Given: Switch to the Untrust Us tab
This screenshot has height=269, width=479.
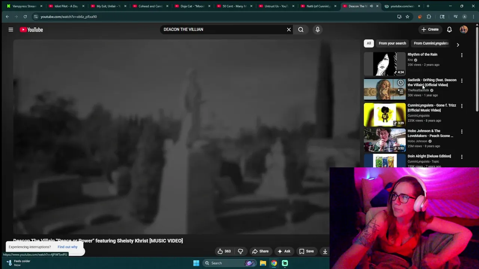Looking at the screenshot, I should coord(276,6).
